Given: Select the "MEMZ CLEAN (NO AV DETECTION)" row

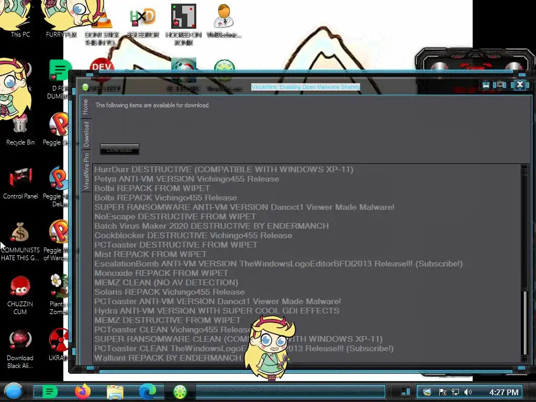Looking at the screenshot, I should point(307,283).
